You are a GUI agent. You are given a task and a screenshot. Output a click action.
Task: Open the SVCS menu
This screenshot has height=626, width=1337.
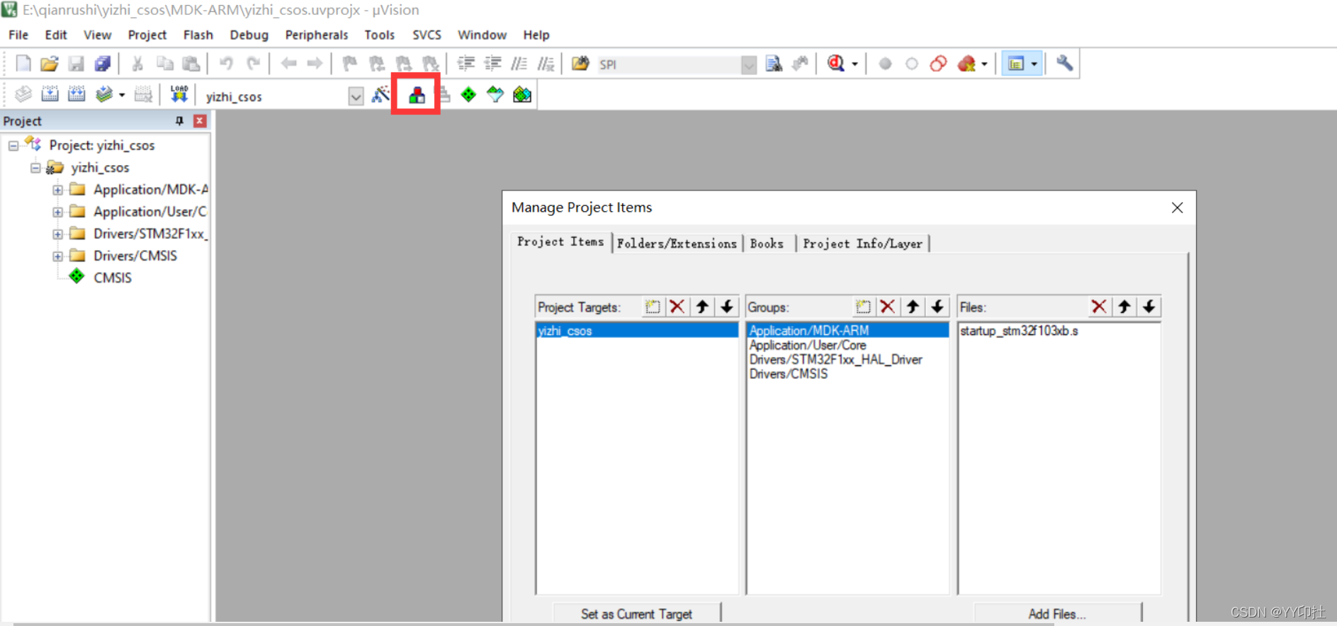click(427, 35)
